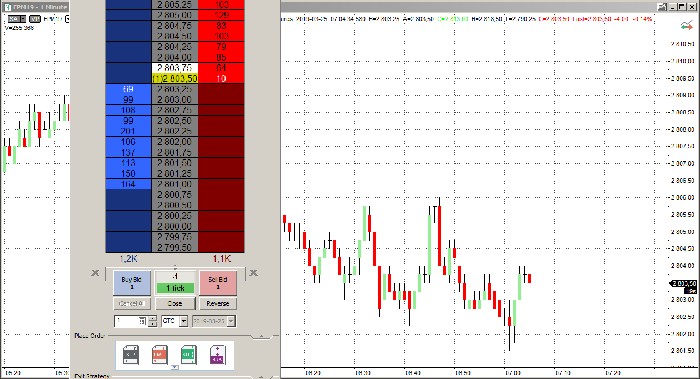Click the bid size 150 cell

pyautogui.click(x=128, y=173)
